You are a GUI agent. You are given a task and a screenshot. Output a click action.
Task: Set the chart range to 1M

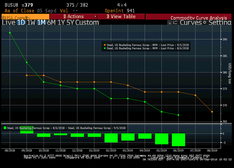pos(41,23)
